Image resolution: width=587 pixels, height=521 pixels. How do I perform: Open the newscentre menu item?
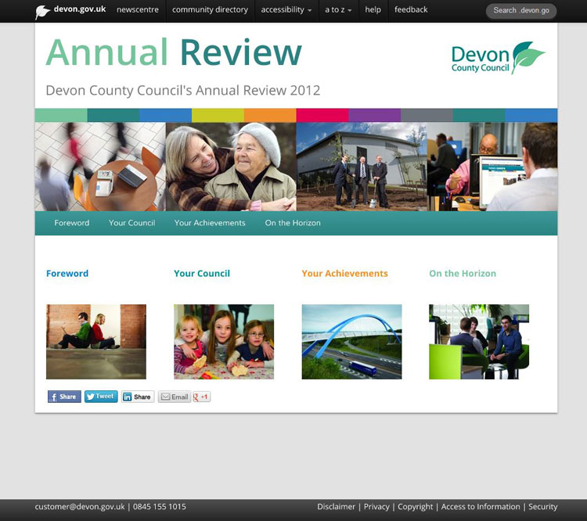(x=138, y=9)
